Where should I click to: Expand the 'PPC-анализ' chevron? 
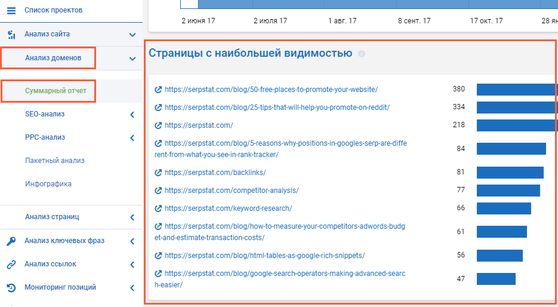coord(132,138)
